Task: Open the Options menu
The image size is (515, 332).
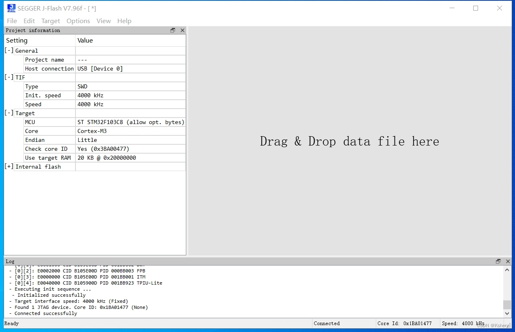Action: click(x=78, y=21)
